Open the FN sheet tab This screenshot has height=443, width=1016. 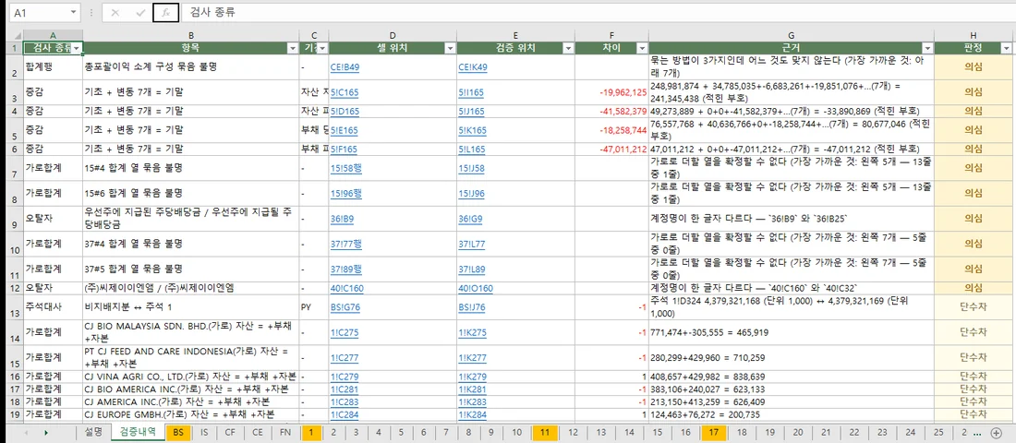pyautogui.click(x=284, y=433)
